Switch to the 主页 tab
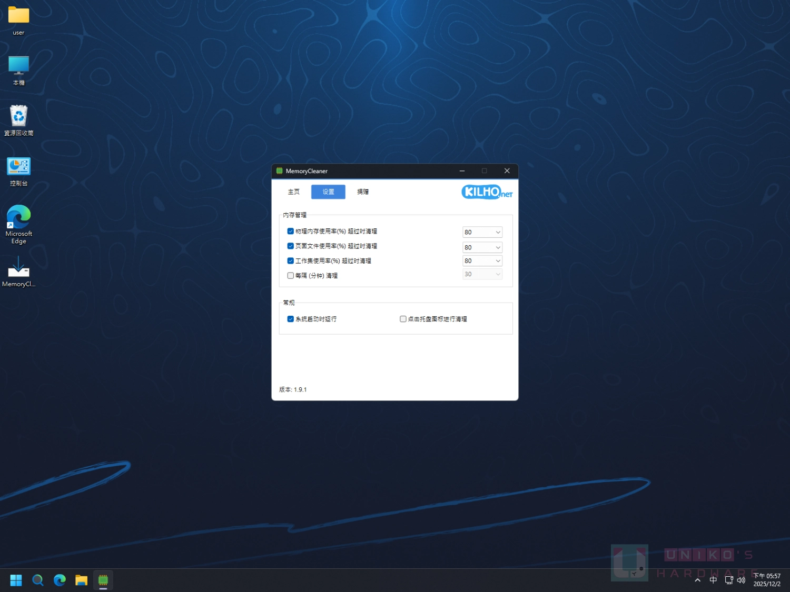Viewport: 790px width, 592px height. coord(293,192)
